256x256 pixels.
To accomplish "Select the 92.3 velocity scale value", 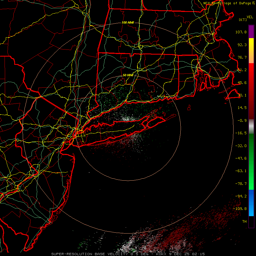I will pos(242,45).
